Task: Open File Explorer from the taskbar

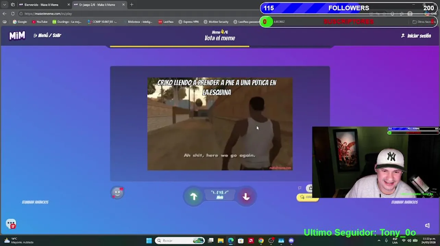Action: [x=221, y=241]
